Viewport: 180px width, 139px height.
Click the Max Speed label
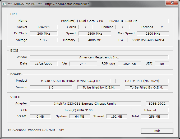pyautogui.click(x=126, y=33)
